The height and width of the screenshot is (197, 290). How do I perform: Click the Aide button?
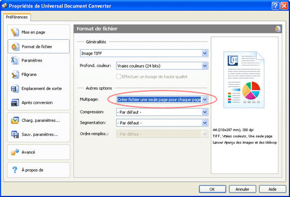point(272,189)
